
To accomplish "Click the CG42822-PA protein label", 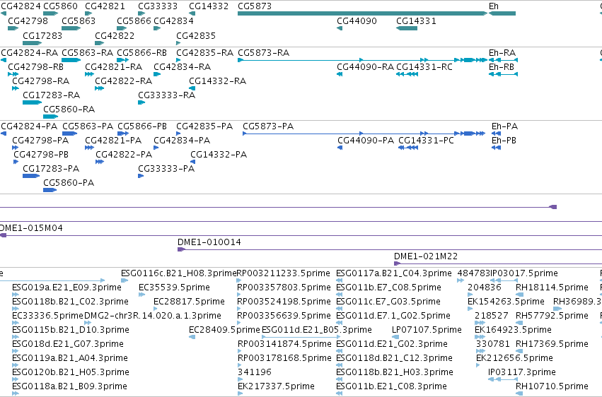I will [124, 155].
